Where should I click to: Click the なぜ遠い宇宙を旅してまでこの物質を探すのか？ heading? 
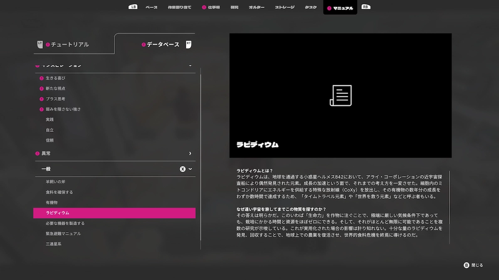pyautogui.click(x=281, y=209)
